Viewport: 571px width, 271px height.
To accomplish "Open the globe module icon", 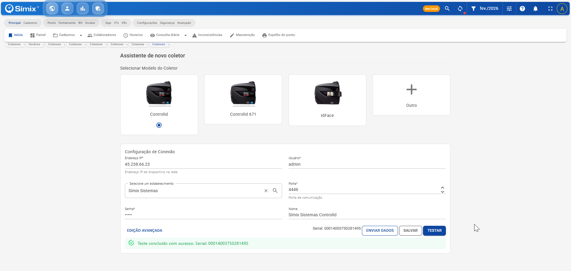I will click(52, 9).
